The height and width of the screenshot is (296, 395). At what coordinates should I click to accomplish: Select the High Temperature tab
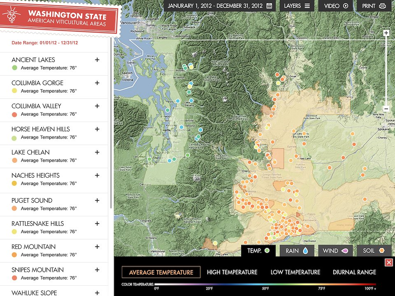click(x=232, y=272)
